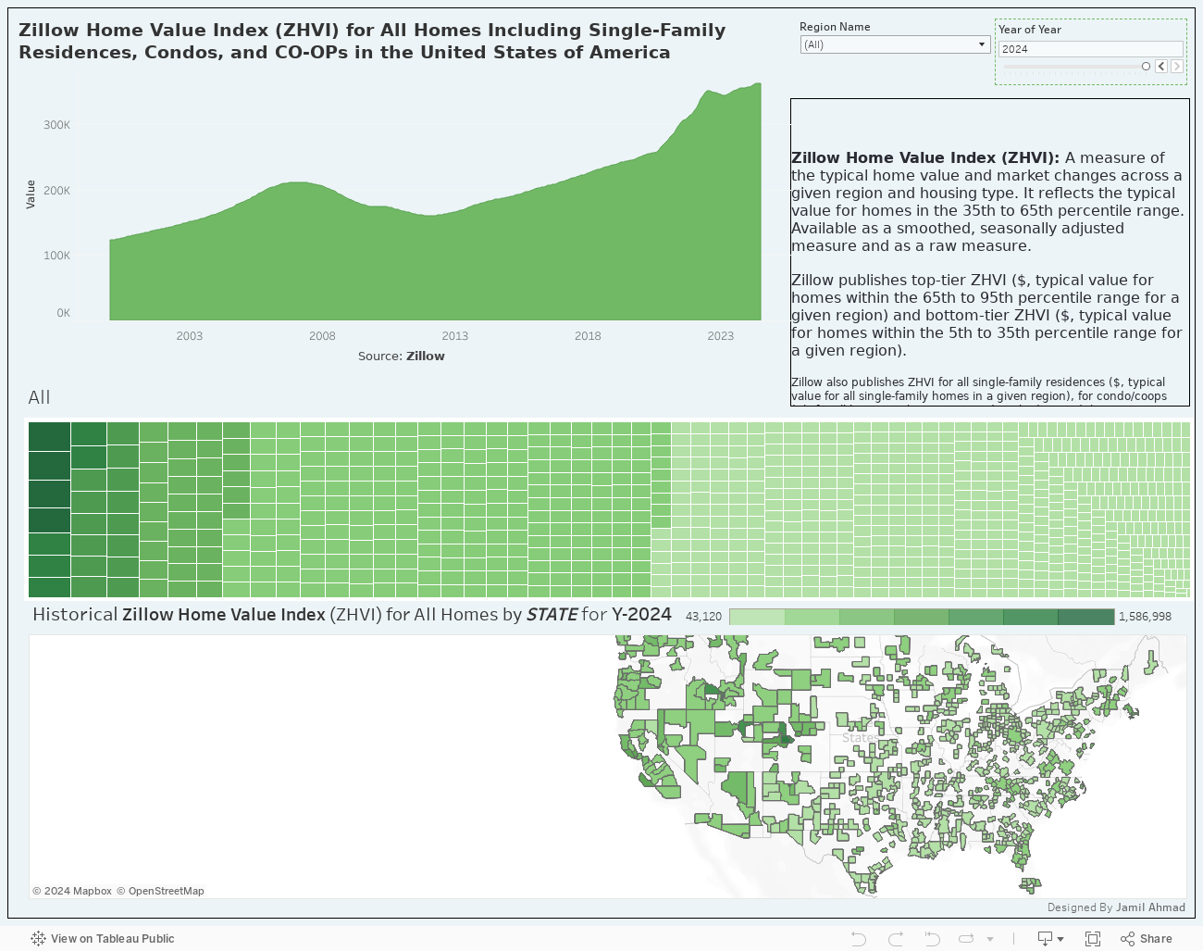Viewport: 1203px width, 951px height.
Task: Open the Download menu icon
Action: click(1050, 939)
